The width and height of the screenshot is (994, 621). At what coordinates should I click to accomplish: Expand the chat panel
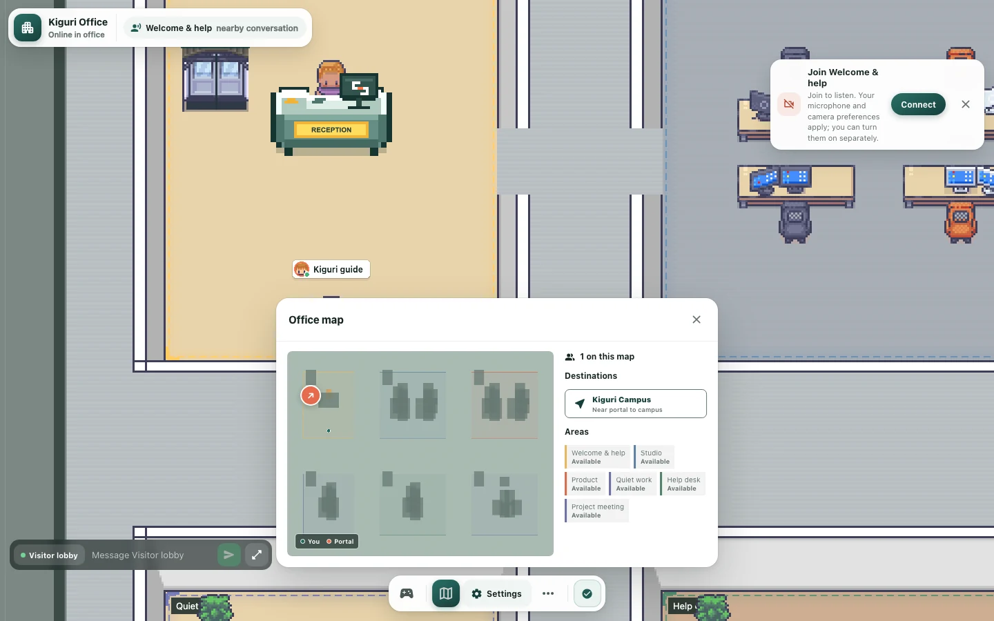(257, 555)
